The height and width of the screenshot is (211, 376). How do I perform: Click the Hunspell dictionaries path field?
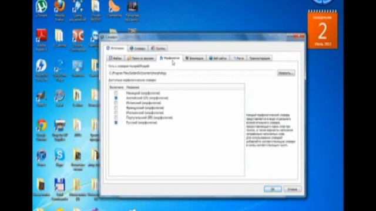coord(192,73)
